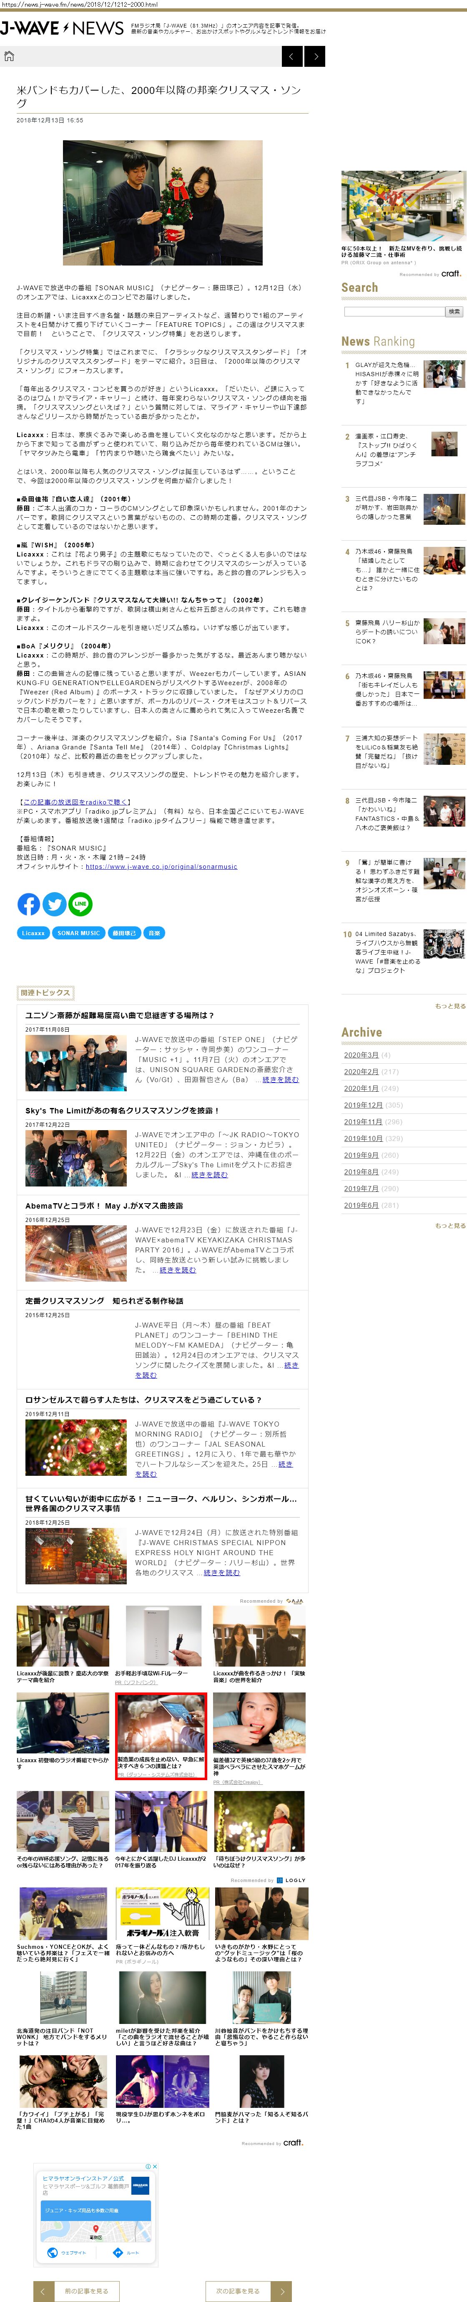Select the Licaxxx tag

[33, 933]
